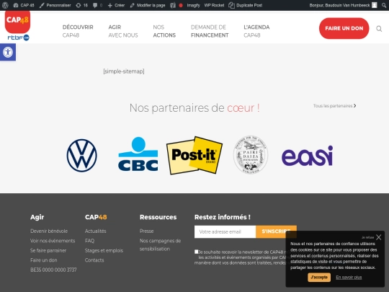Open the accessibility tools panel

[8, 52]
